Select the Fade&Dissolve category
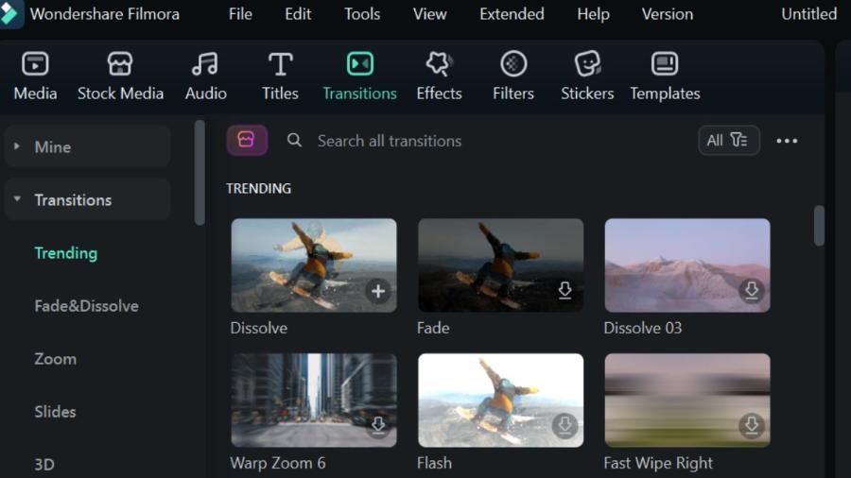 click(x=86, y=306)
